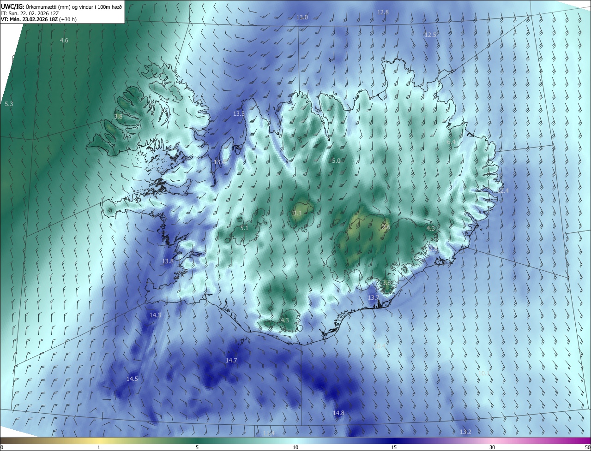Click the value label 3.3
The image size is (591, 451).
tap(297, 213)
